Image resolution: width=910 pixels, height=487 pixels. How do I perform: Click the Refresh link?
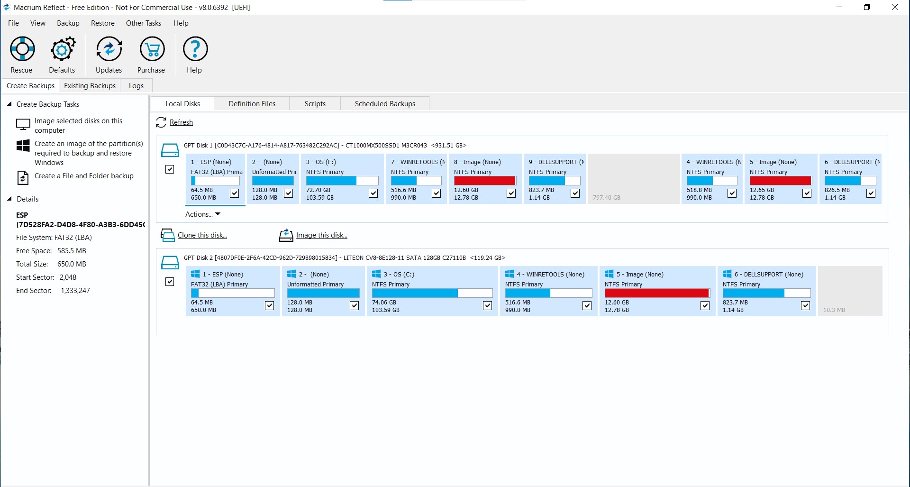181,122
